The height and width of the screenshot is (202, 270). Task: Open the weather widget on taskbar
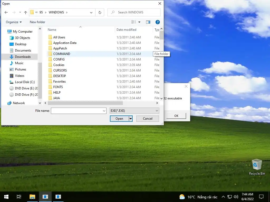tap(198, 197)
